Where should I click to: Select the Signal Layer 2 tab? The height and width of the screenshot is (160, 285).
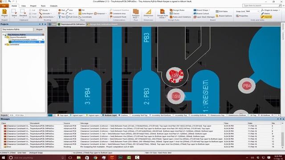click(x=93, y=115)
